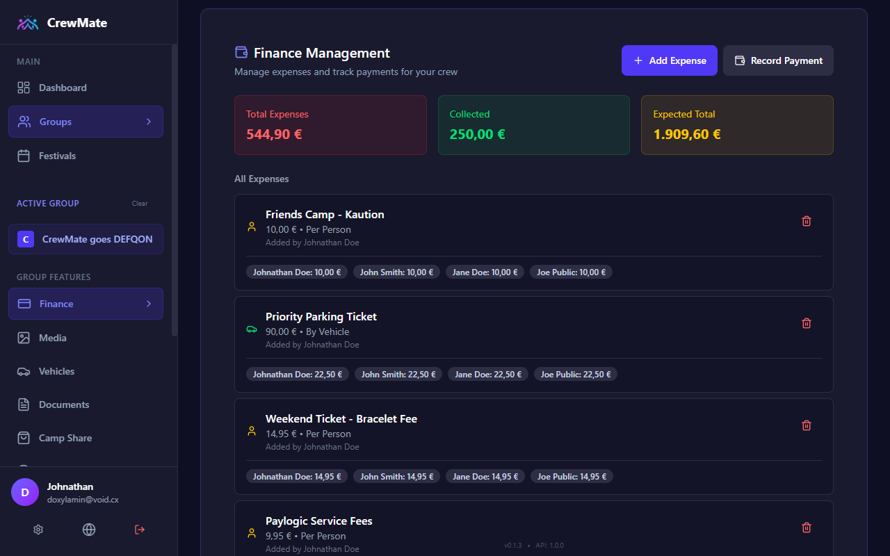Click the purple C badge of active group
Screen dimensions: 890x556
point(26,239)
